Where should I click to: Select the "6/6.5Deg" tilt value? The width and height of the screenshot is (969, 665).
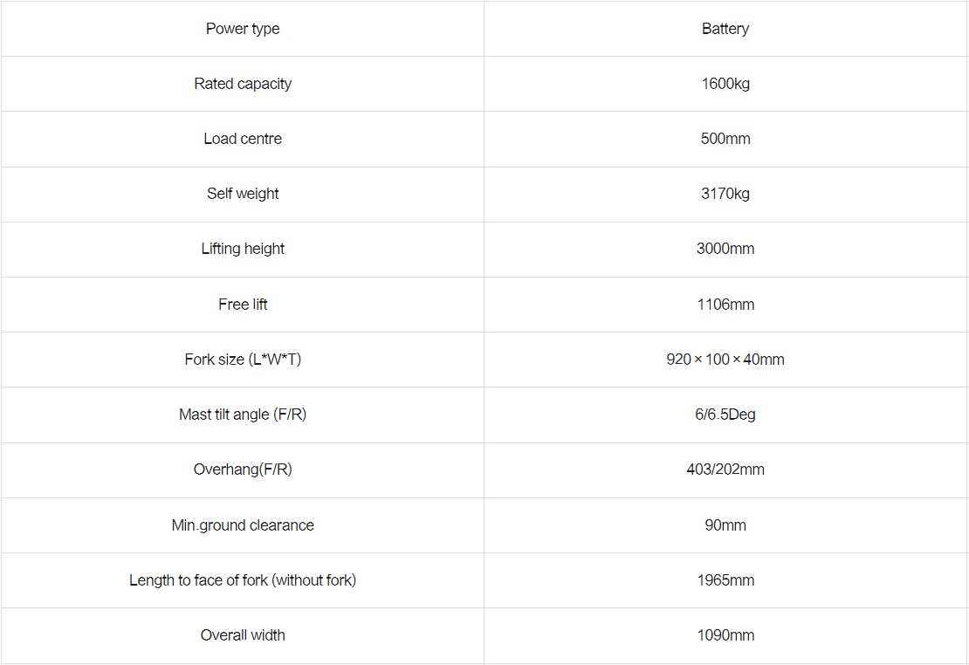(x=725, y=415)
